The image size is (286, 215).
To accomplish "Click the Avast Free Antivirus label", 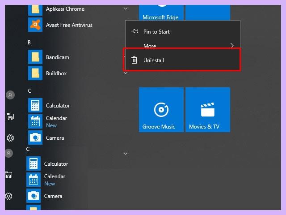I will click(69, 25).
